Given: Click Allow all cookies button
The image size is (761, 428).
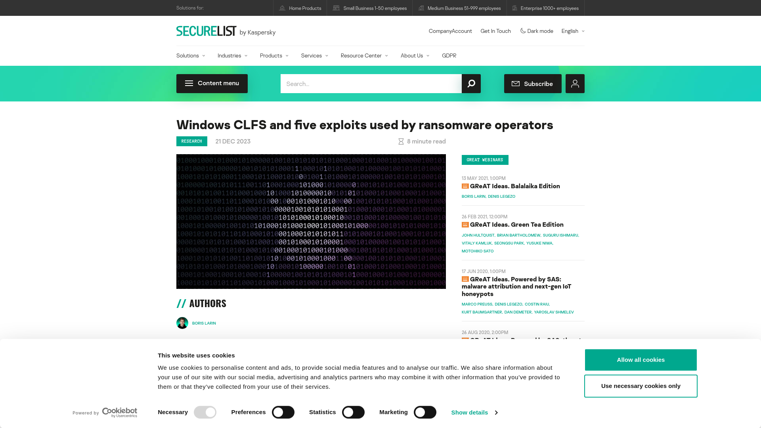Looking at the screenshot, I should (x=641, y=359).
